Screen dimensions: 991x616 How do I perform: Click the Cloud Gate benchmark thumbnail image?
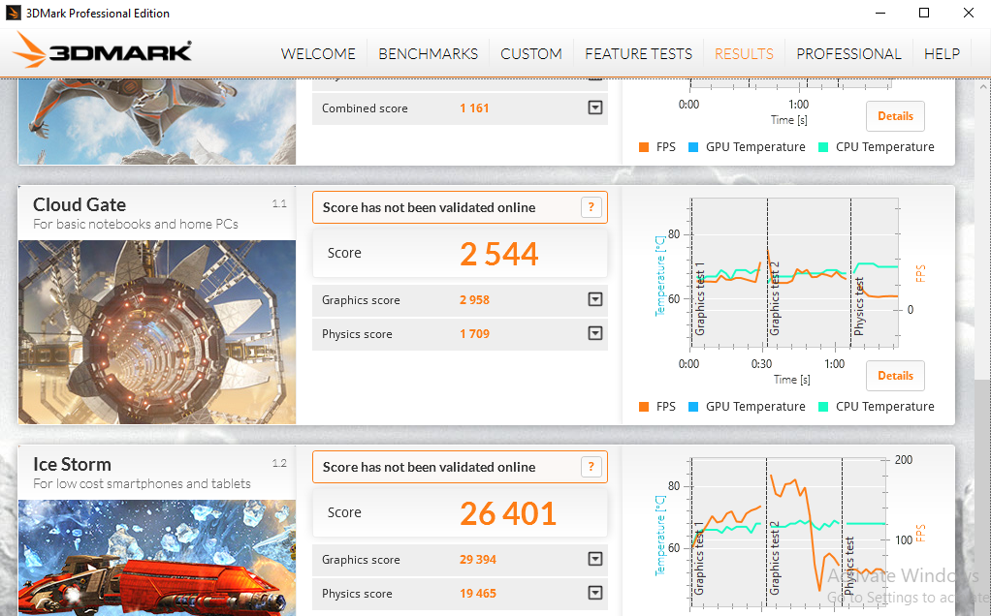157,332
